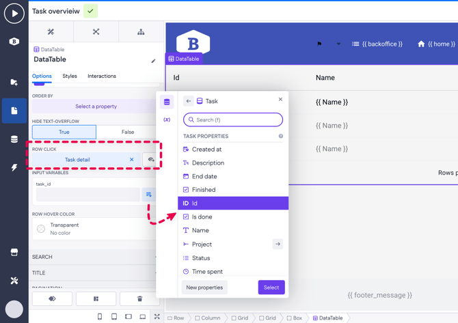
Task: Click the task_id dynamic value icon
Action: click(148, 195)
